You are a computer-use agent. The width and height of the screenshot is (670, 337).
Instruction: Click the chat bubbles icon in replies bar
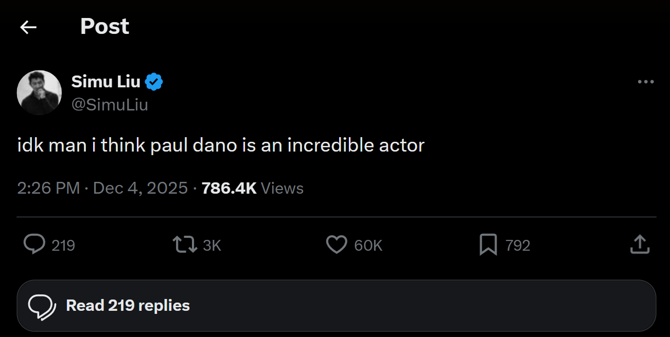coord(42,306)
